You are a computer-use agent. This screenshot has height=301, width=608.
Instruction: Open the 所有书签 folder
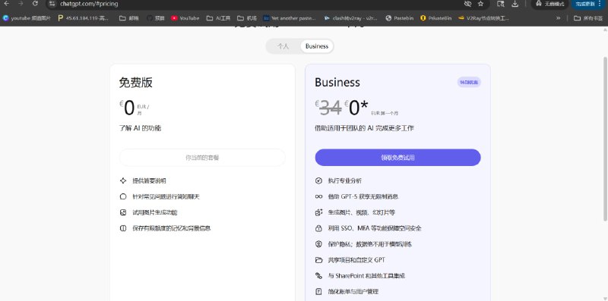coord(588,18)
